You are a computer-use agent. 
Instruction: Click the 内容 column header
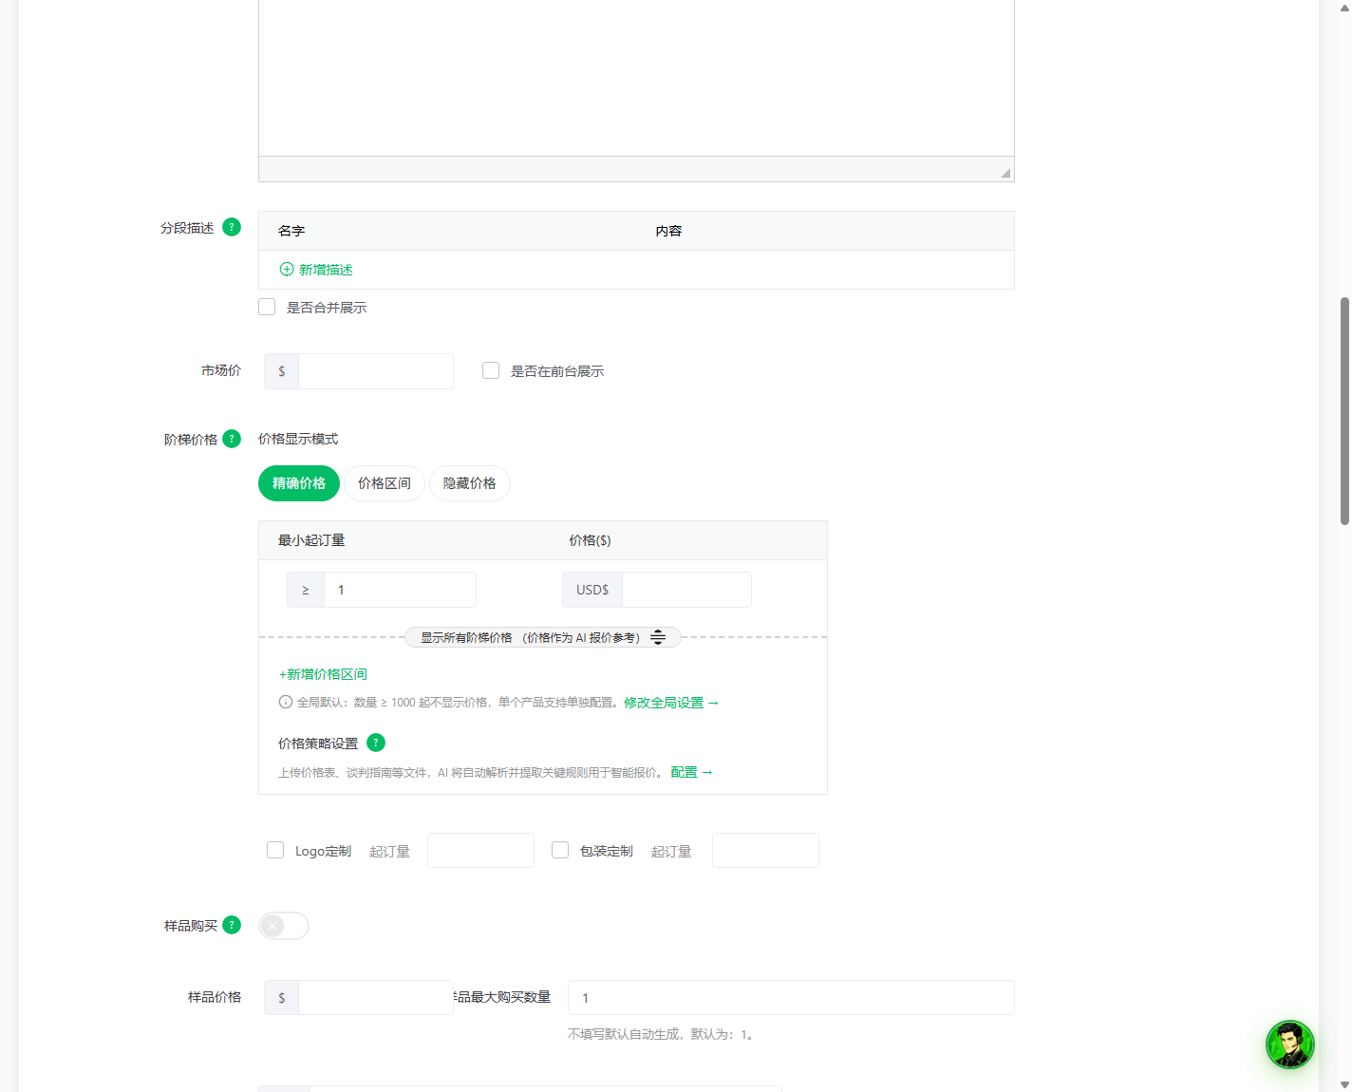tap(668, 231)
